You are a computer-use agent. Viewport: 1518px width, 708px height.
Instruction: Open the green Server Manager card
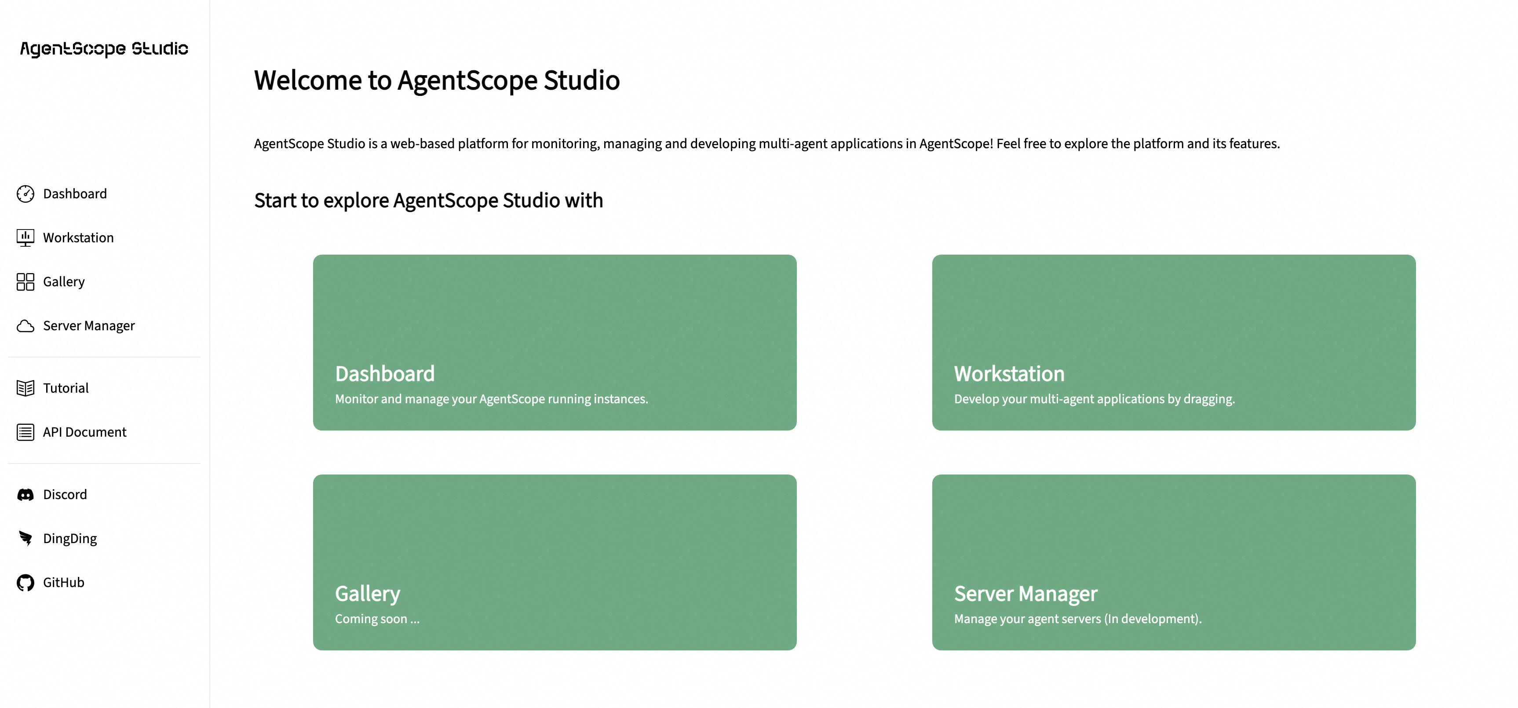(x=1173, y=562)
